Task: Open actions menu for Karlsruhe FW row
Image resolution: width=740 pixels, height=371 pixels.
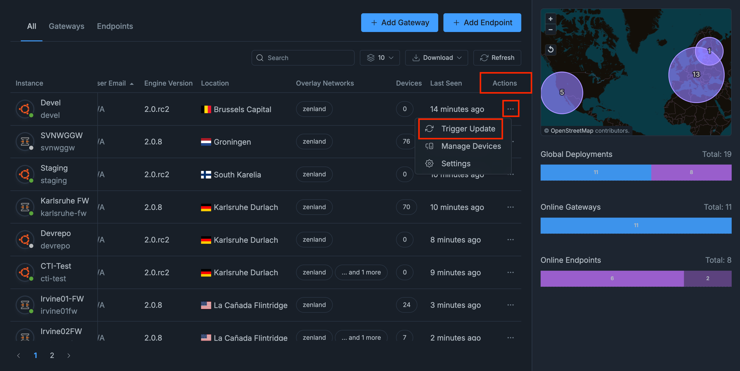Action: 510,207
